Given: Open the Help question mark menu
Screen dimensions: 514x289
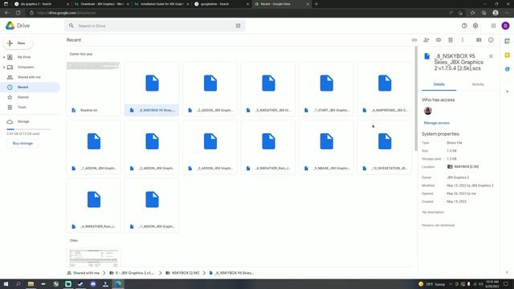Looking at the screenshot, I should click(x=464, y=26).
